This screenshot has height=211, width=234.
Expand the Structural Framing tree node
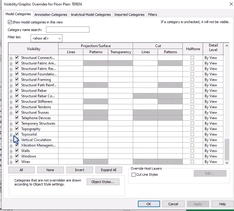pyautogui.click(x=11, y=80)
